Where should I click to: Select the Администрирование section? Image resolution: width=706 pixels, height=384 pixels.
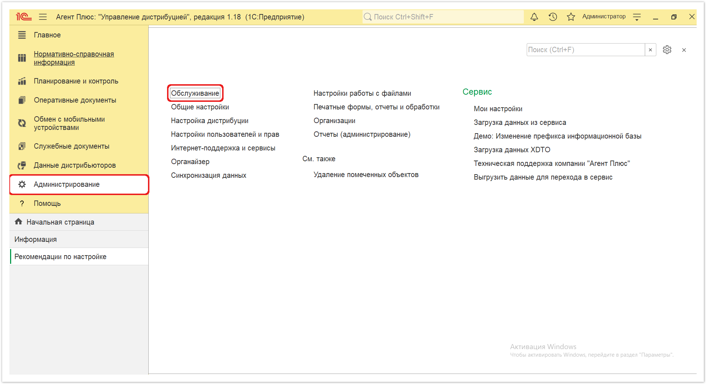point(79,184)
